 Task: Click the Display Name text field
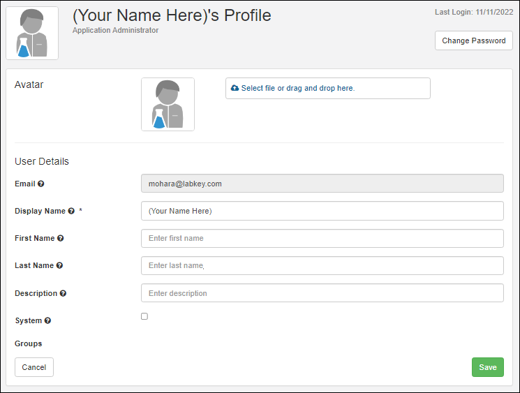click(322, 211)
